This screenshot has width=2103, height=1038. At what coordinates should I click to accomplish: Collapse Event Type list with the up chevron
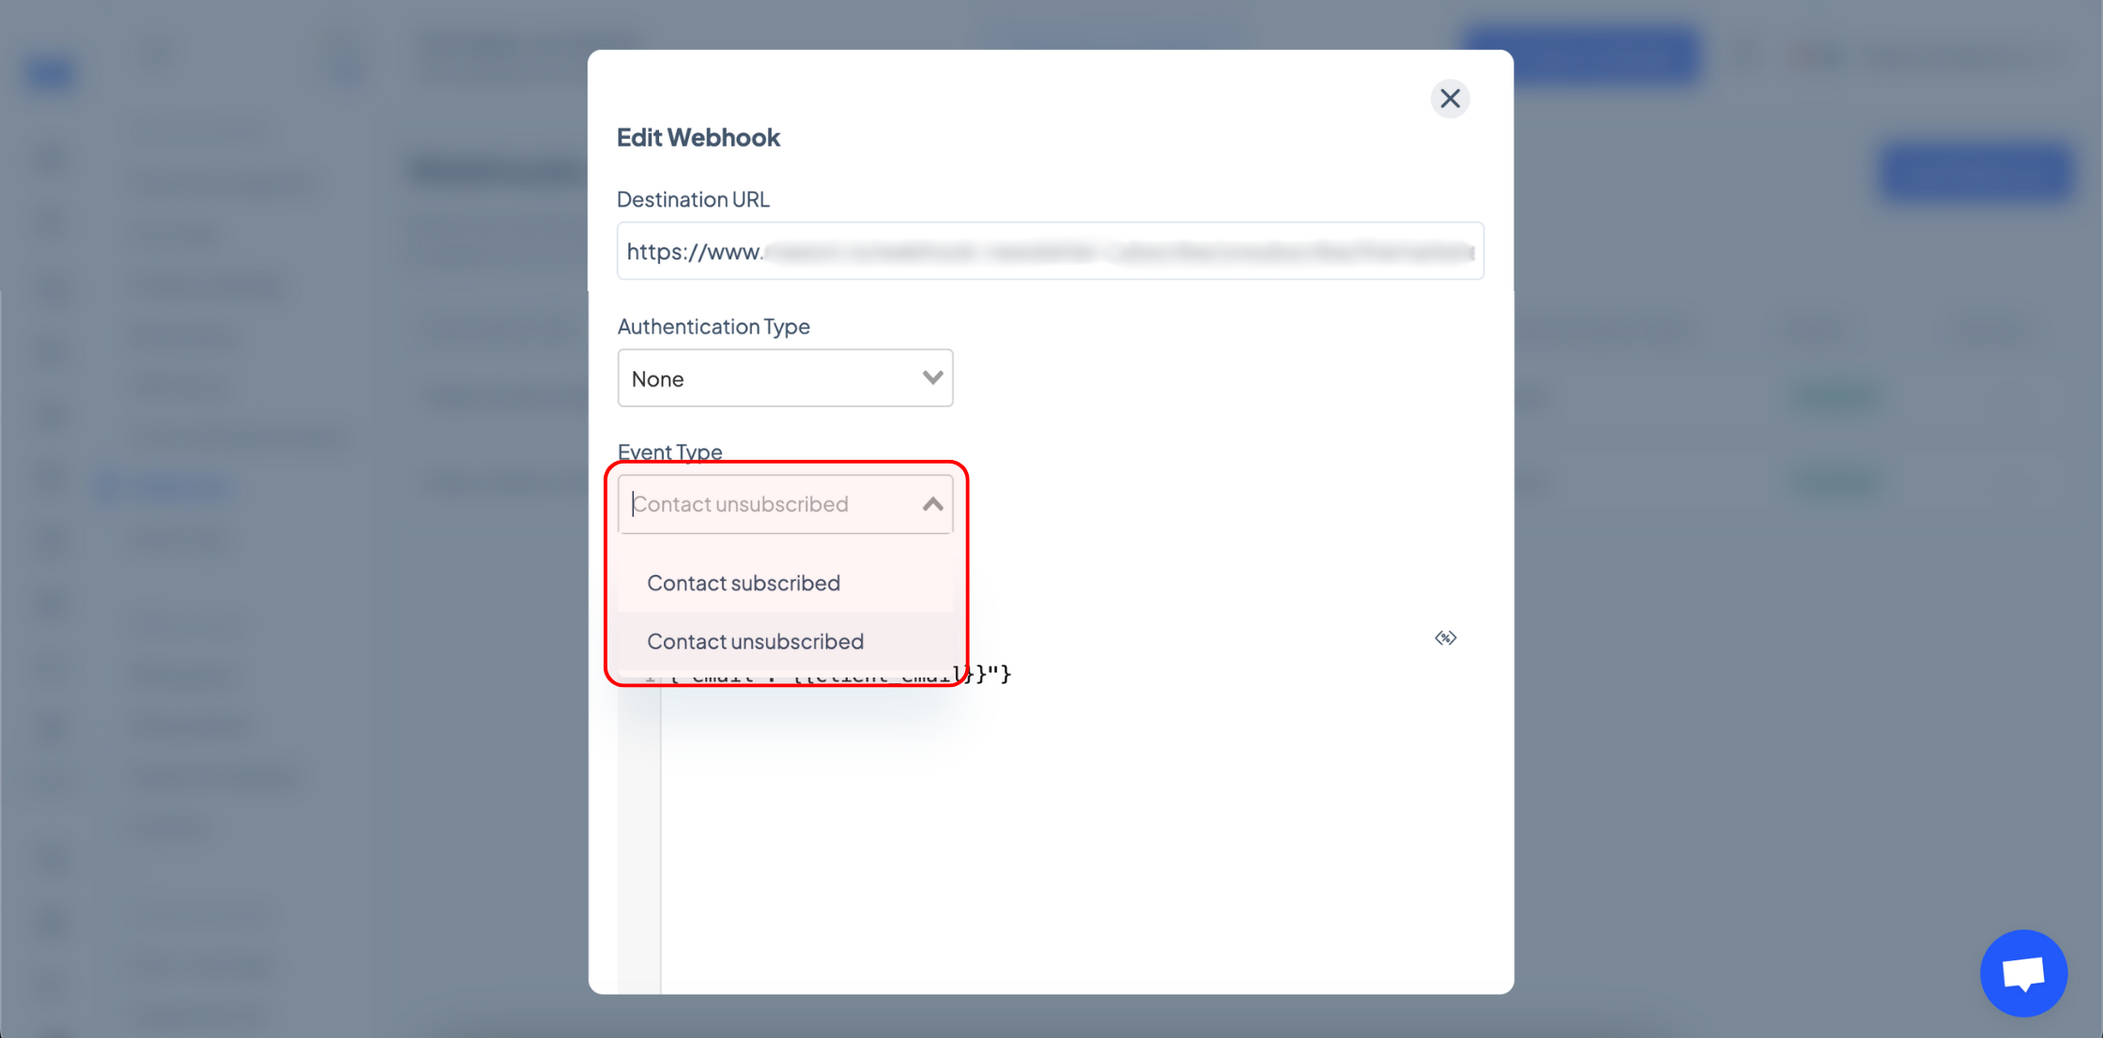pyautogui.click(x=932, y=504)
